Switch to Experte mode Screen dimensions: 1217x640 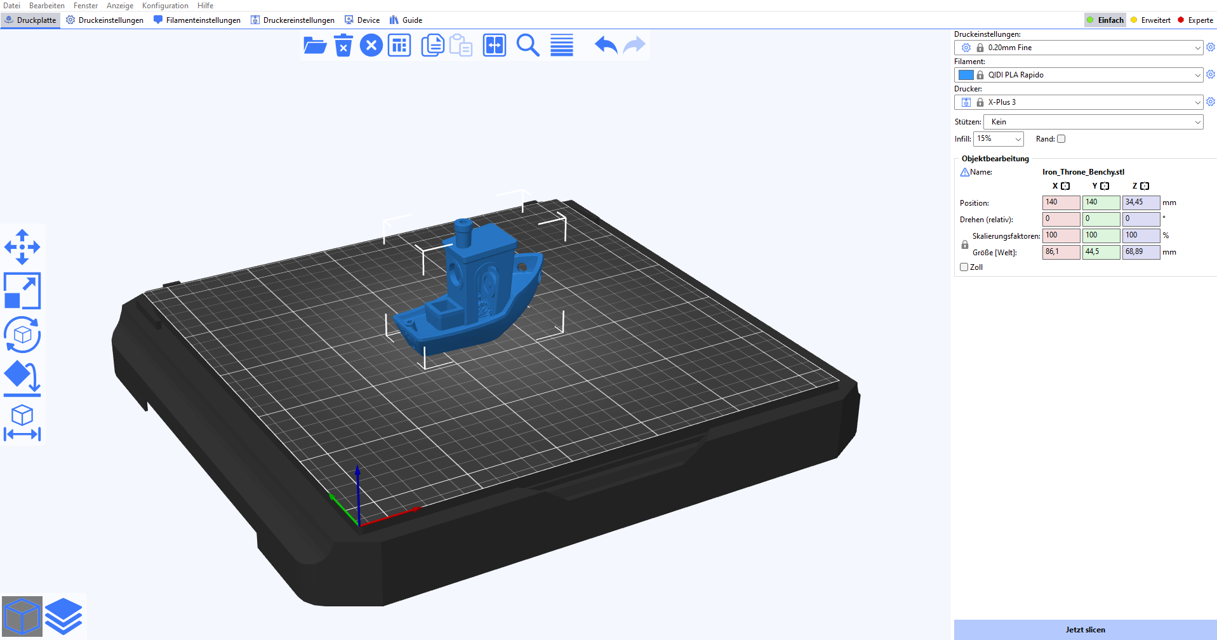[1195, 20]
